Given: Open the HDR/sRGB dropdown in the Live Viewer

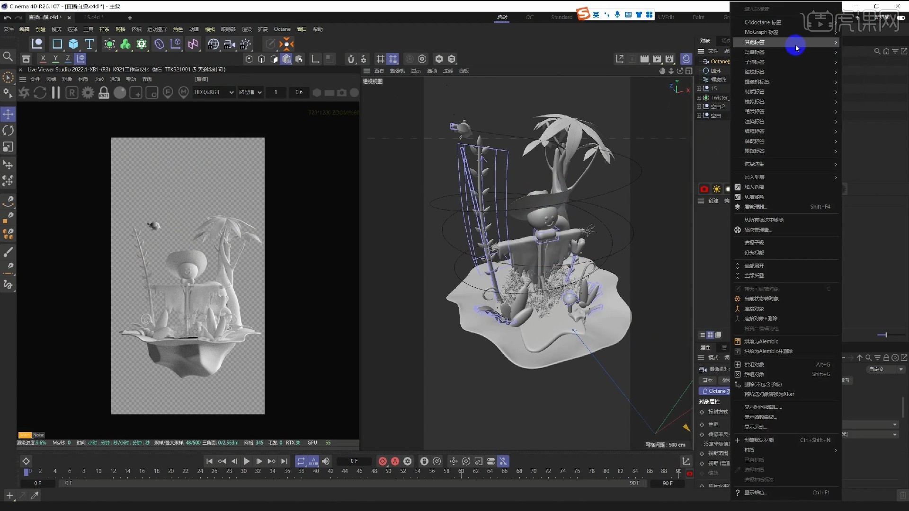Looking at the screenshot, I should click(214, 92).
